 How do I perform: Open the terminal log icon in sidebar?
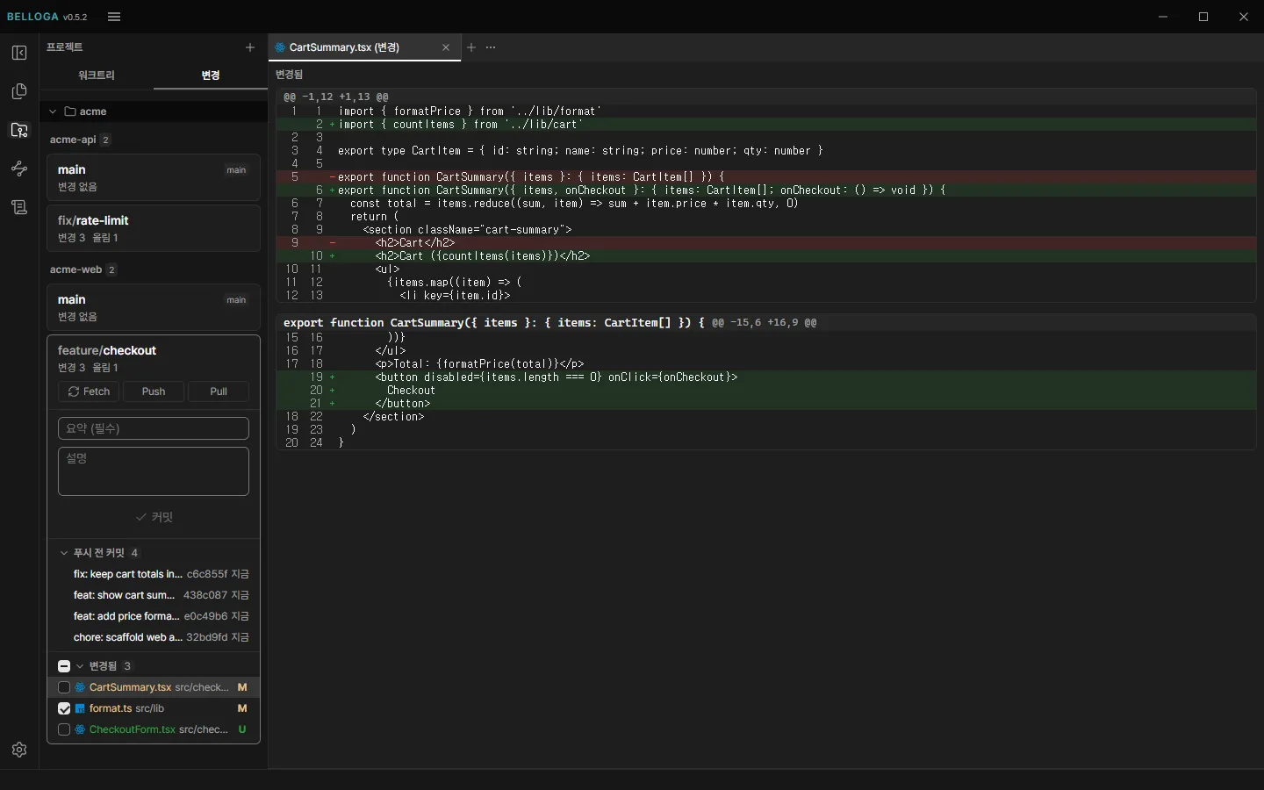point(19,207)
